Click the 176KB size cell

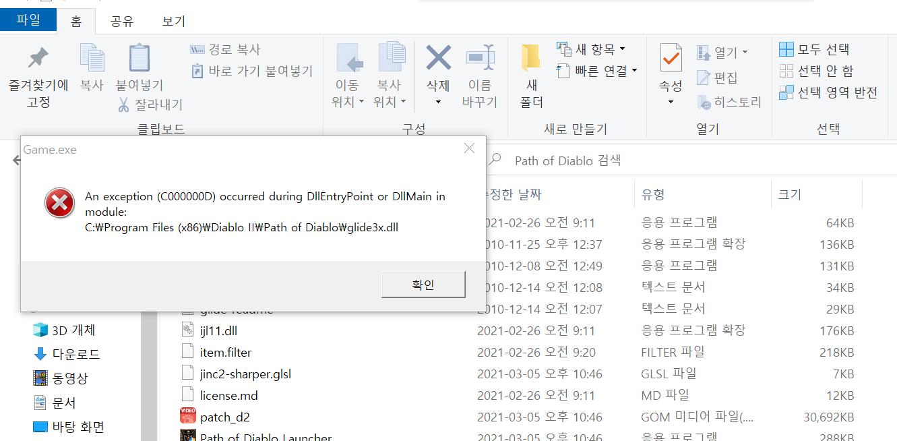(x=836, y=330)
